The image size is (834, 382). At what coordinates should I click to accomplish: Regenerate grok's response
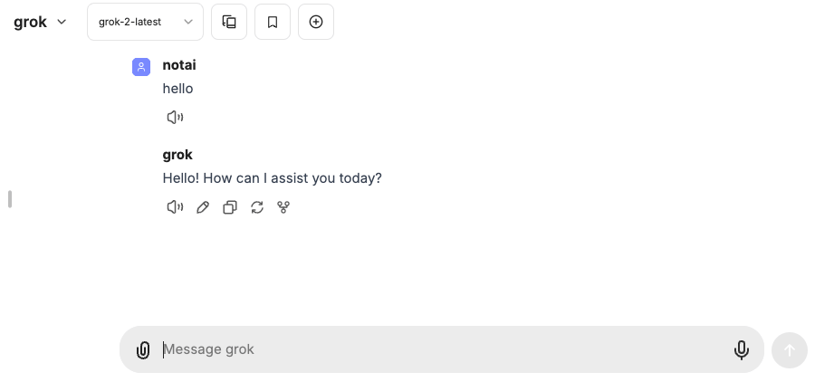(257, 207)
